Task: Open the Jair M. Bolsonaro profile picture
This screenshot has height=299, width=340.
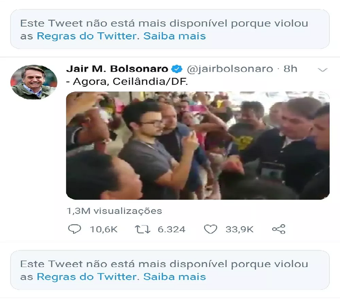Action: pos(34,82)
